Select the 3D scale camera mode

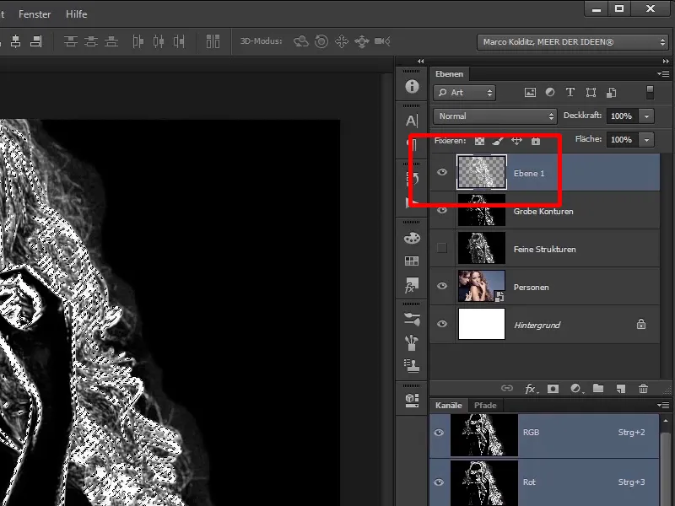(x=382, y=41)
